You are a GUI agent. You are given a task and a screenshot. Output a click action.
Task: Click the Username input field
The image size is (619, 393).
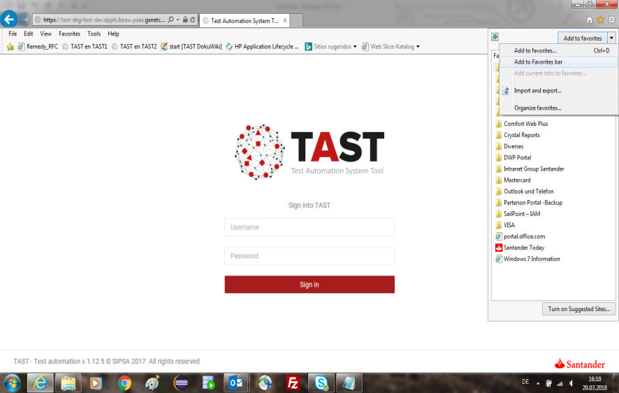pos(309,227)
